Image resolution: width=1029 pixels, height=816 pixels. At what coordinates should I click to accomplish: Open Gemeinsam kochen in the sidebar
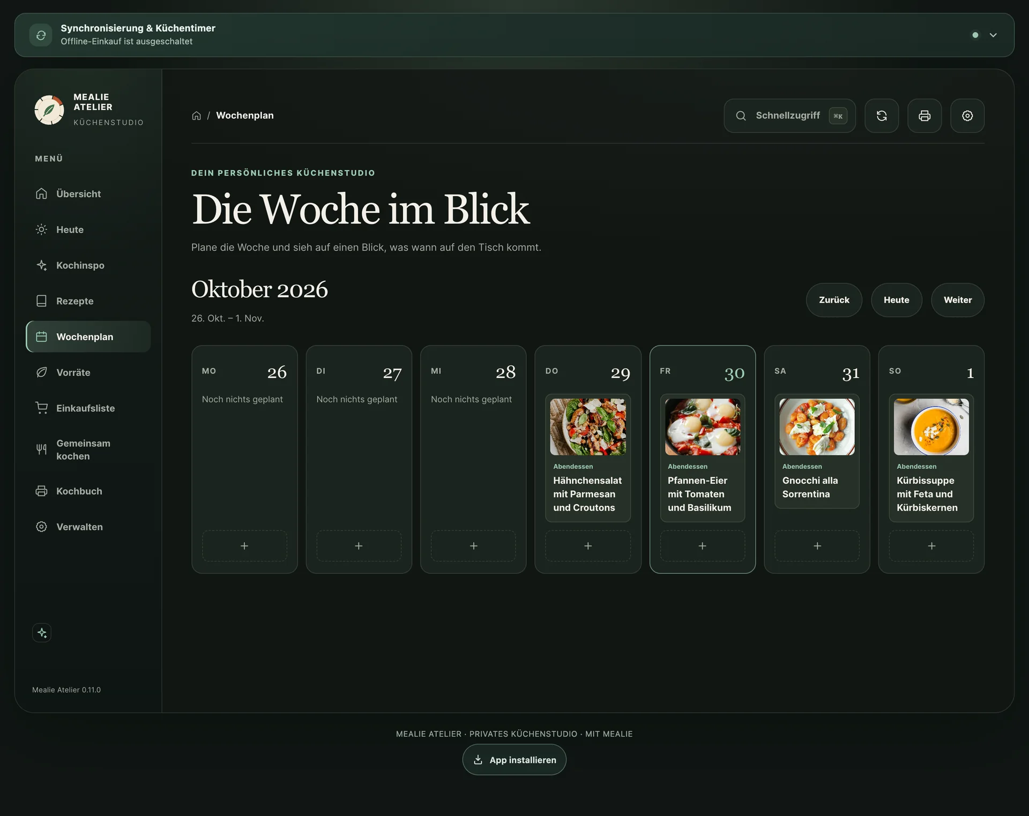(x=88, y=450)
